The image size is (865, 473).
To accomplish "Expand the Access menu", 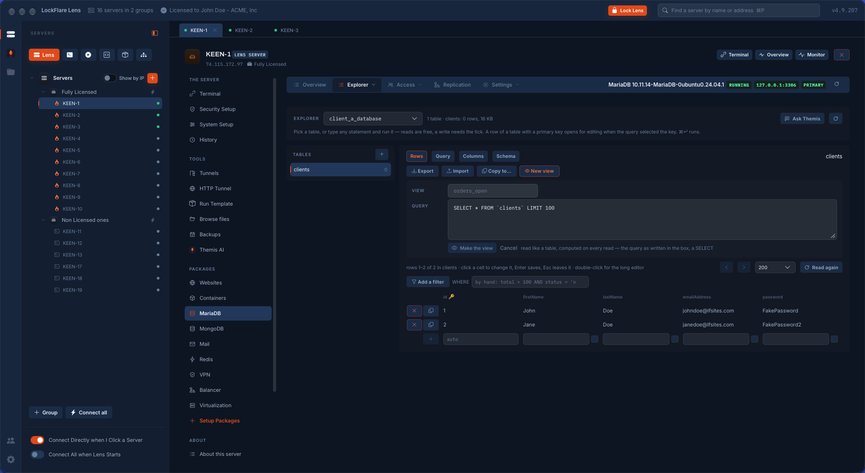I will click(x=405, y=85).
